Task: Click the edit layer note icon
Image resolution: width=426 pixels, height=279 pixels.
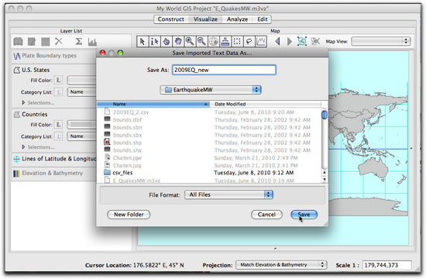Action: 32,42
